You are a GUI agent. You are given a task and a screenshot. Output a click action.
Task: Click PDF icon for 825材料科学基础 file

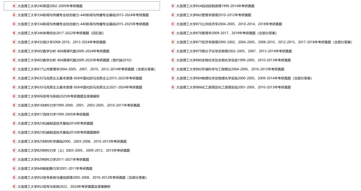[14, 141]
